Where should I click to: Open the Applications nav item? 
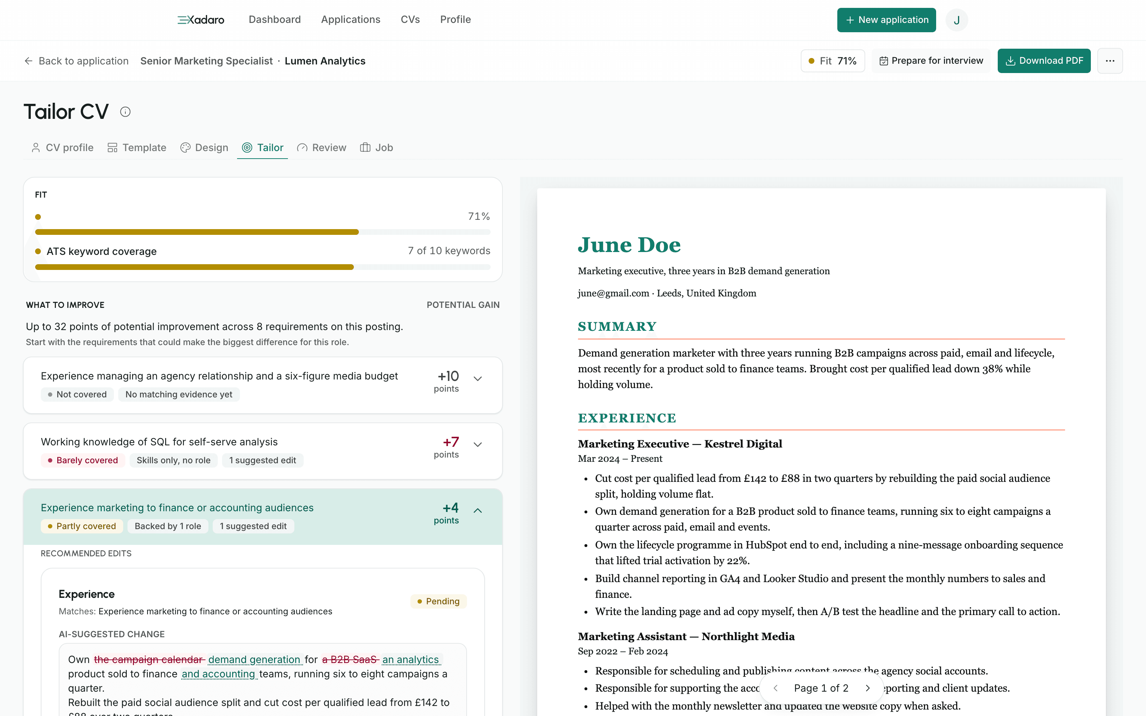(x=351, y=19)
